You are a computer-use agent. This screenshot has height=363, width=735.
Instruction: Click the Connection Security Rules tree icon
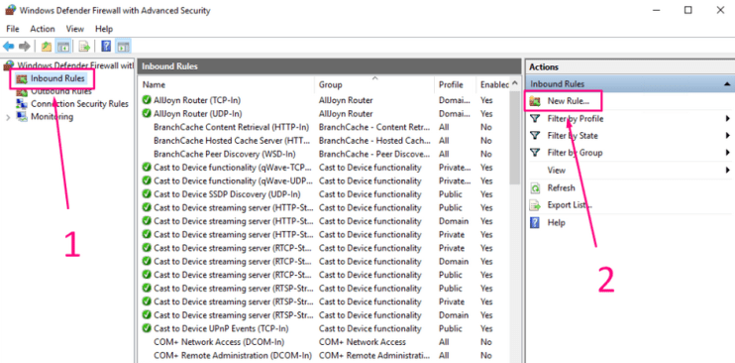tap(22, 104)
